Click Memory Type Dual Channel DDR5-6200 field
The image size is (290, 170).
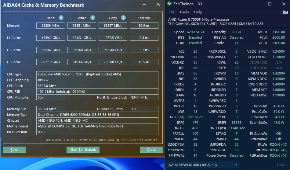[x=97, y=115]
